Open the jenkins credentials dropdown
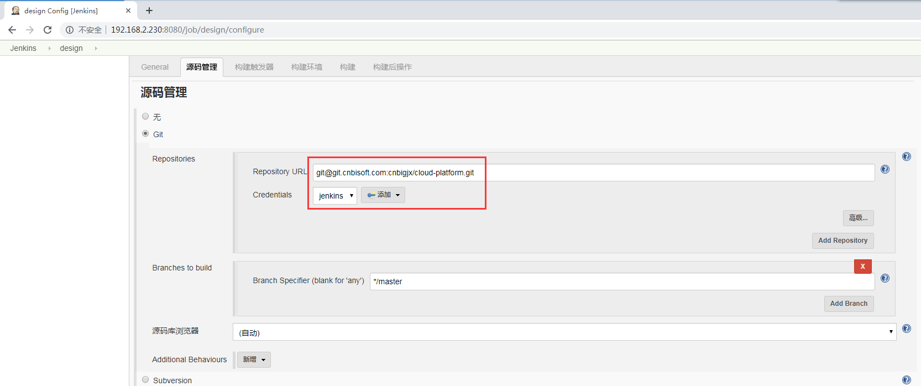The height and width of the screenshot is (386, 921). [x=335, y=196]
